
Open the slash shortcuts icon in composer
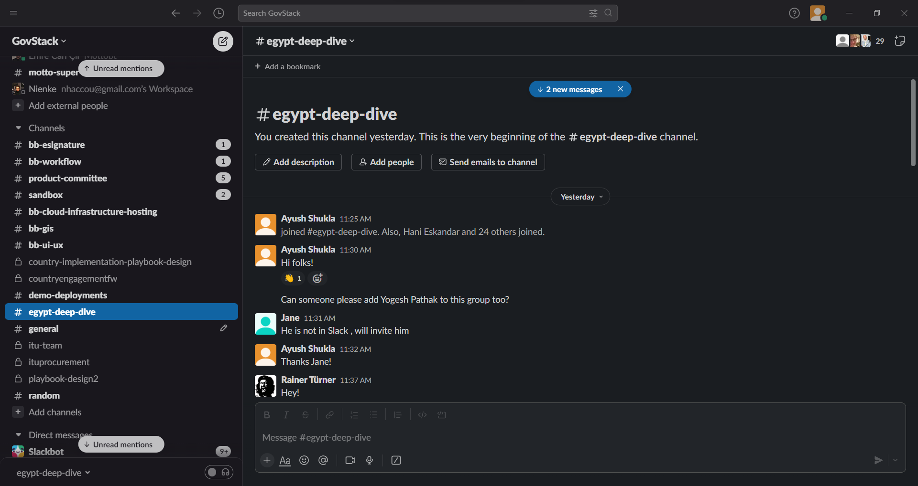[396, 460]
